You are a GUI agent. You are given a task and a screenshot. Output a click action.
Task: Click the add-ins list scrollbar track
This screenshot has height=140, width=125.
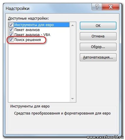coord(72,62)
